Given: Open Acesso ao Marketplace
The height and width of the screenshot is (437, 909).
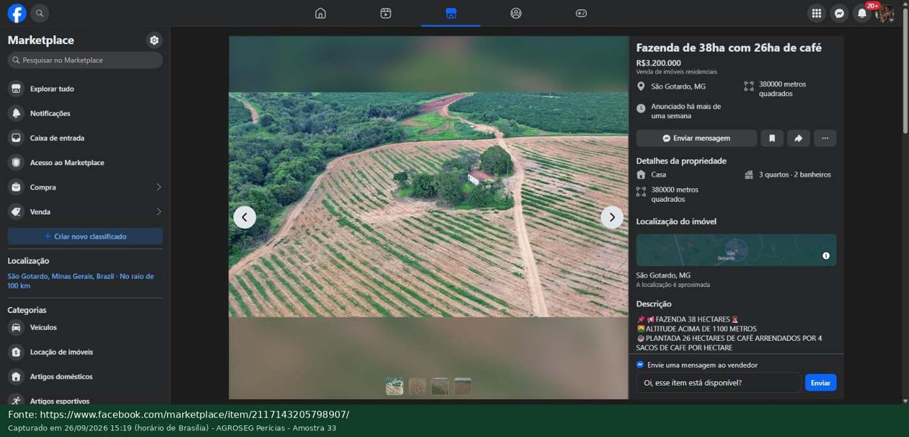Looking at the screenshot, I should coord(85,163).
